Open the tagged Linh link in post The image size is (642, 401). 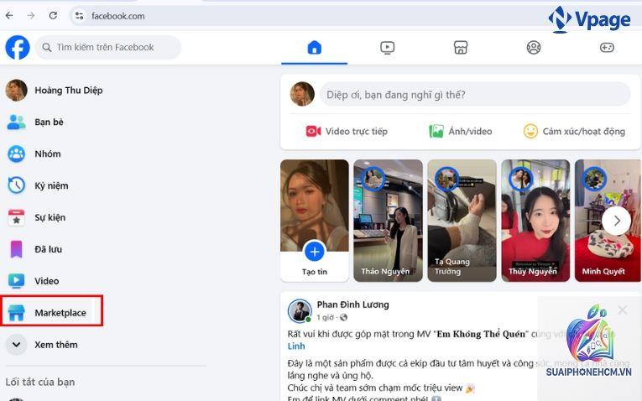(296, 346)
